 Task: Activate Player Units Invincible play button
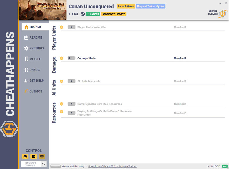(x=71, y=27)
